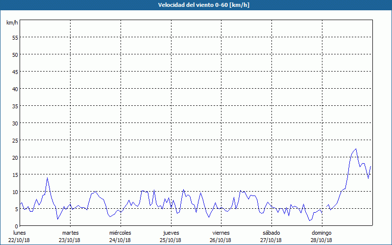Select the 35 y-axis value

[15, 106]
